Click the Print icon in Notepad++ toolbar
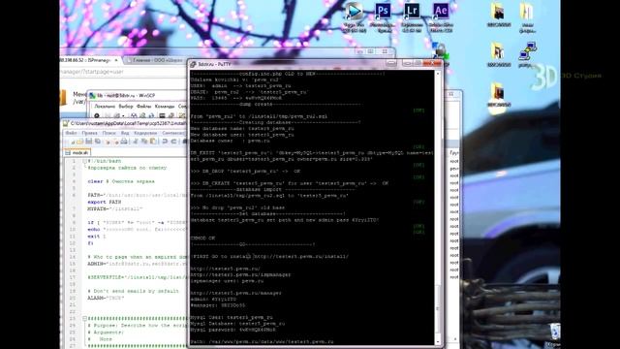 124,142
